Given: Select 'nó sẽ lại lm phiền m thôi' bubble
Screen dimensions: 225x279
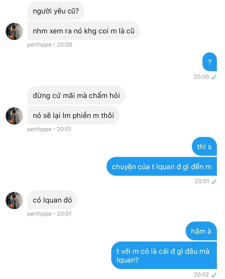Looking at the screenshot, I should click(73, 115).
